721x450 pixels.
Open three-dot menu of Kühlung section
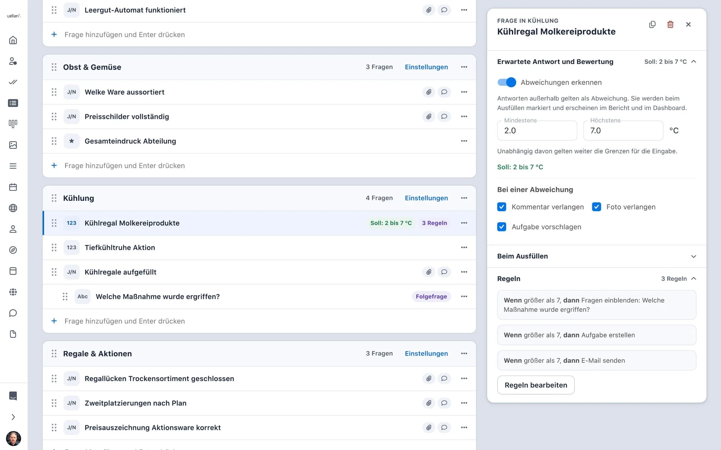coord(464,198)
